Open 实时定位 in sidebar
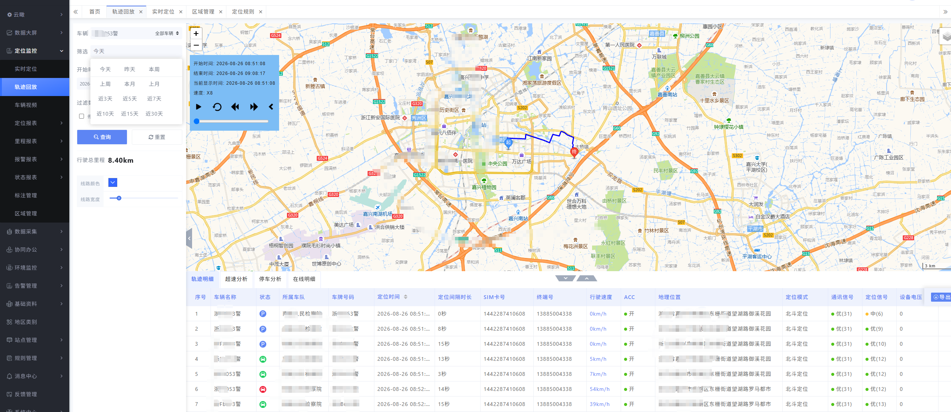951x412 pixels. tap(35, 69)
